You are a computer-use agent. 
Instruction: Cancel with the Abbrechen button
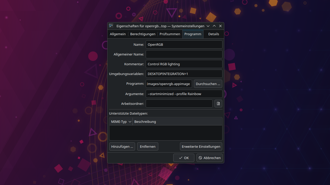pos(209,158)
